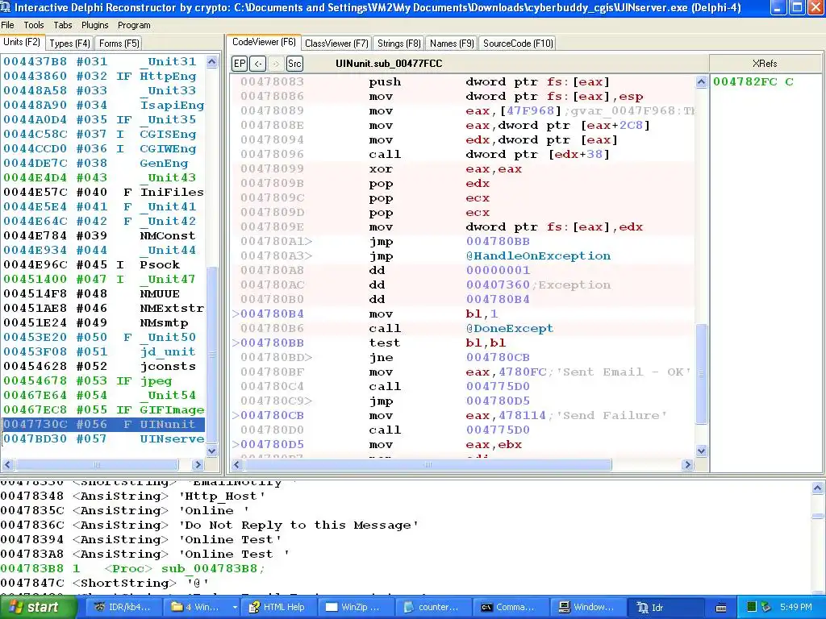Select the GIFImage unit row
Image resolution: width=826 pixels, height=619 pixels.
point(103,409)
